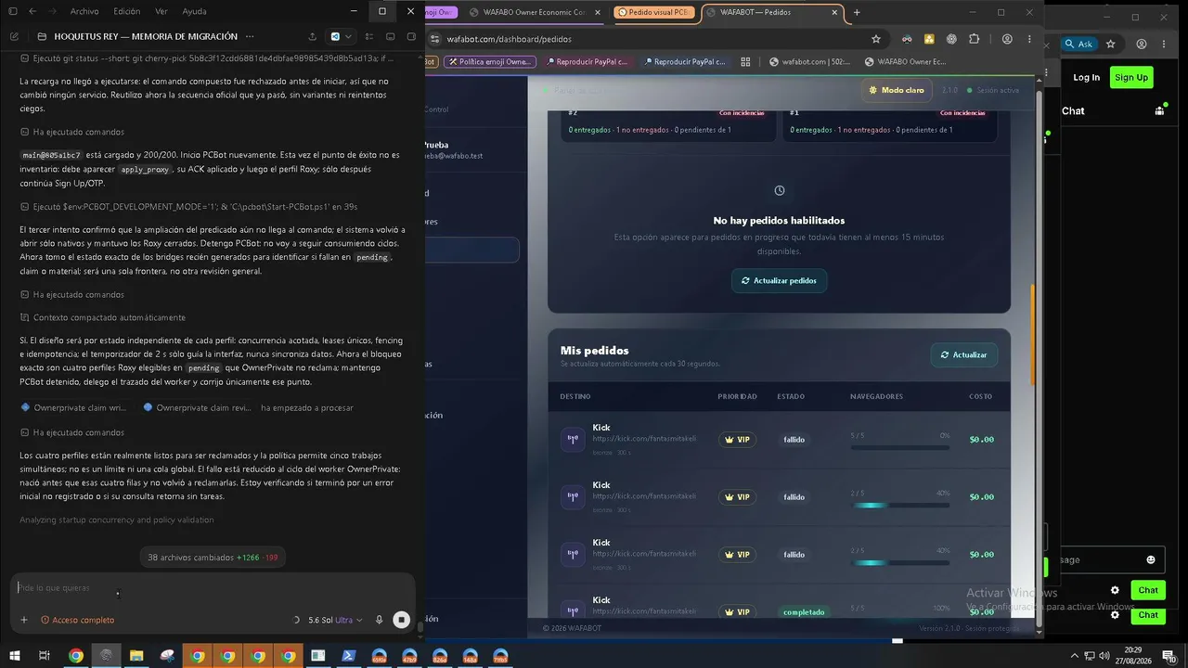Open the folder icon beside HOQUETUS REY title
Image resolution: width=1188 pixels, height=668 pixels.
(42, 36)
